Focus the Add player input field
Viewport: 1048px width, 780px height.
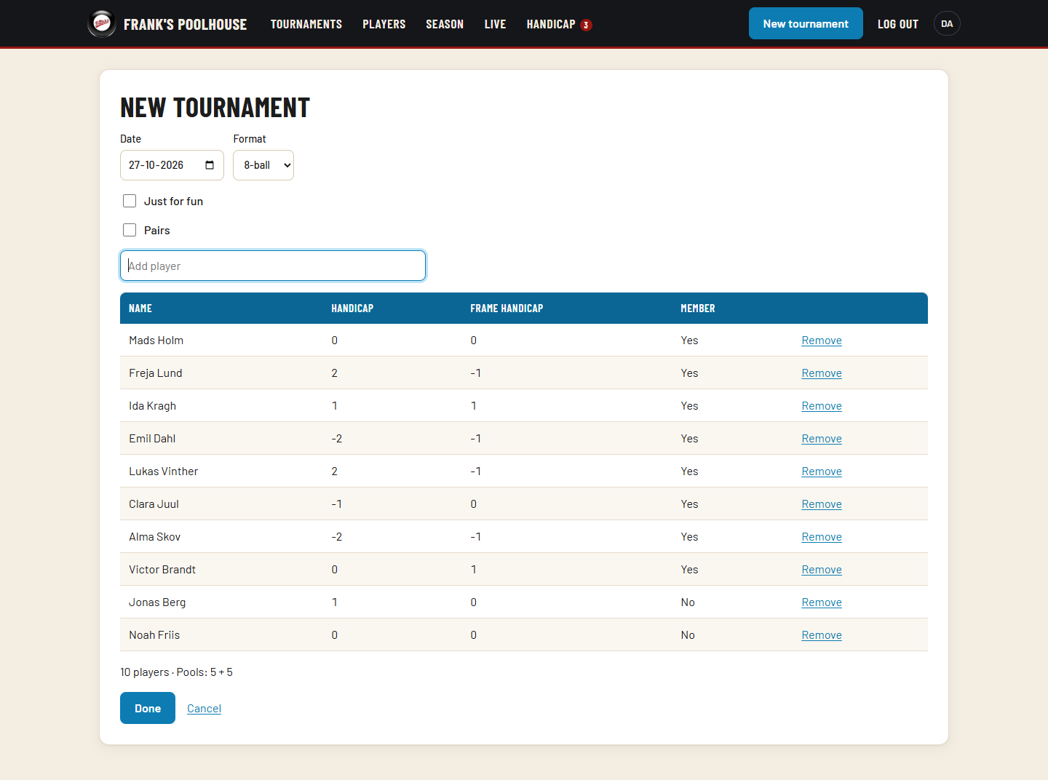coord(273,266)
